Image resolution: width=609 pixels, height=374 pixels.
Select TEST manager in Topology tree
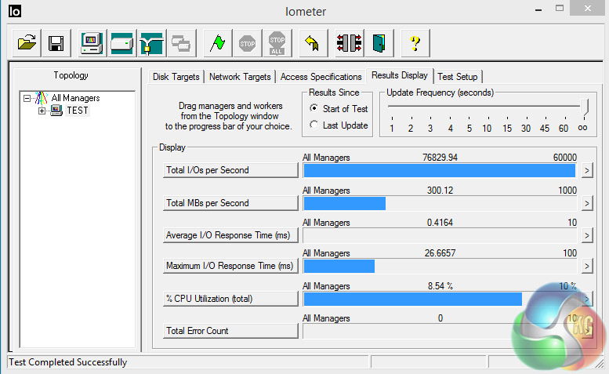(78, 111)
